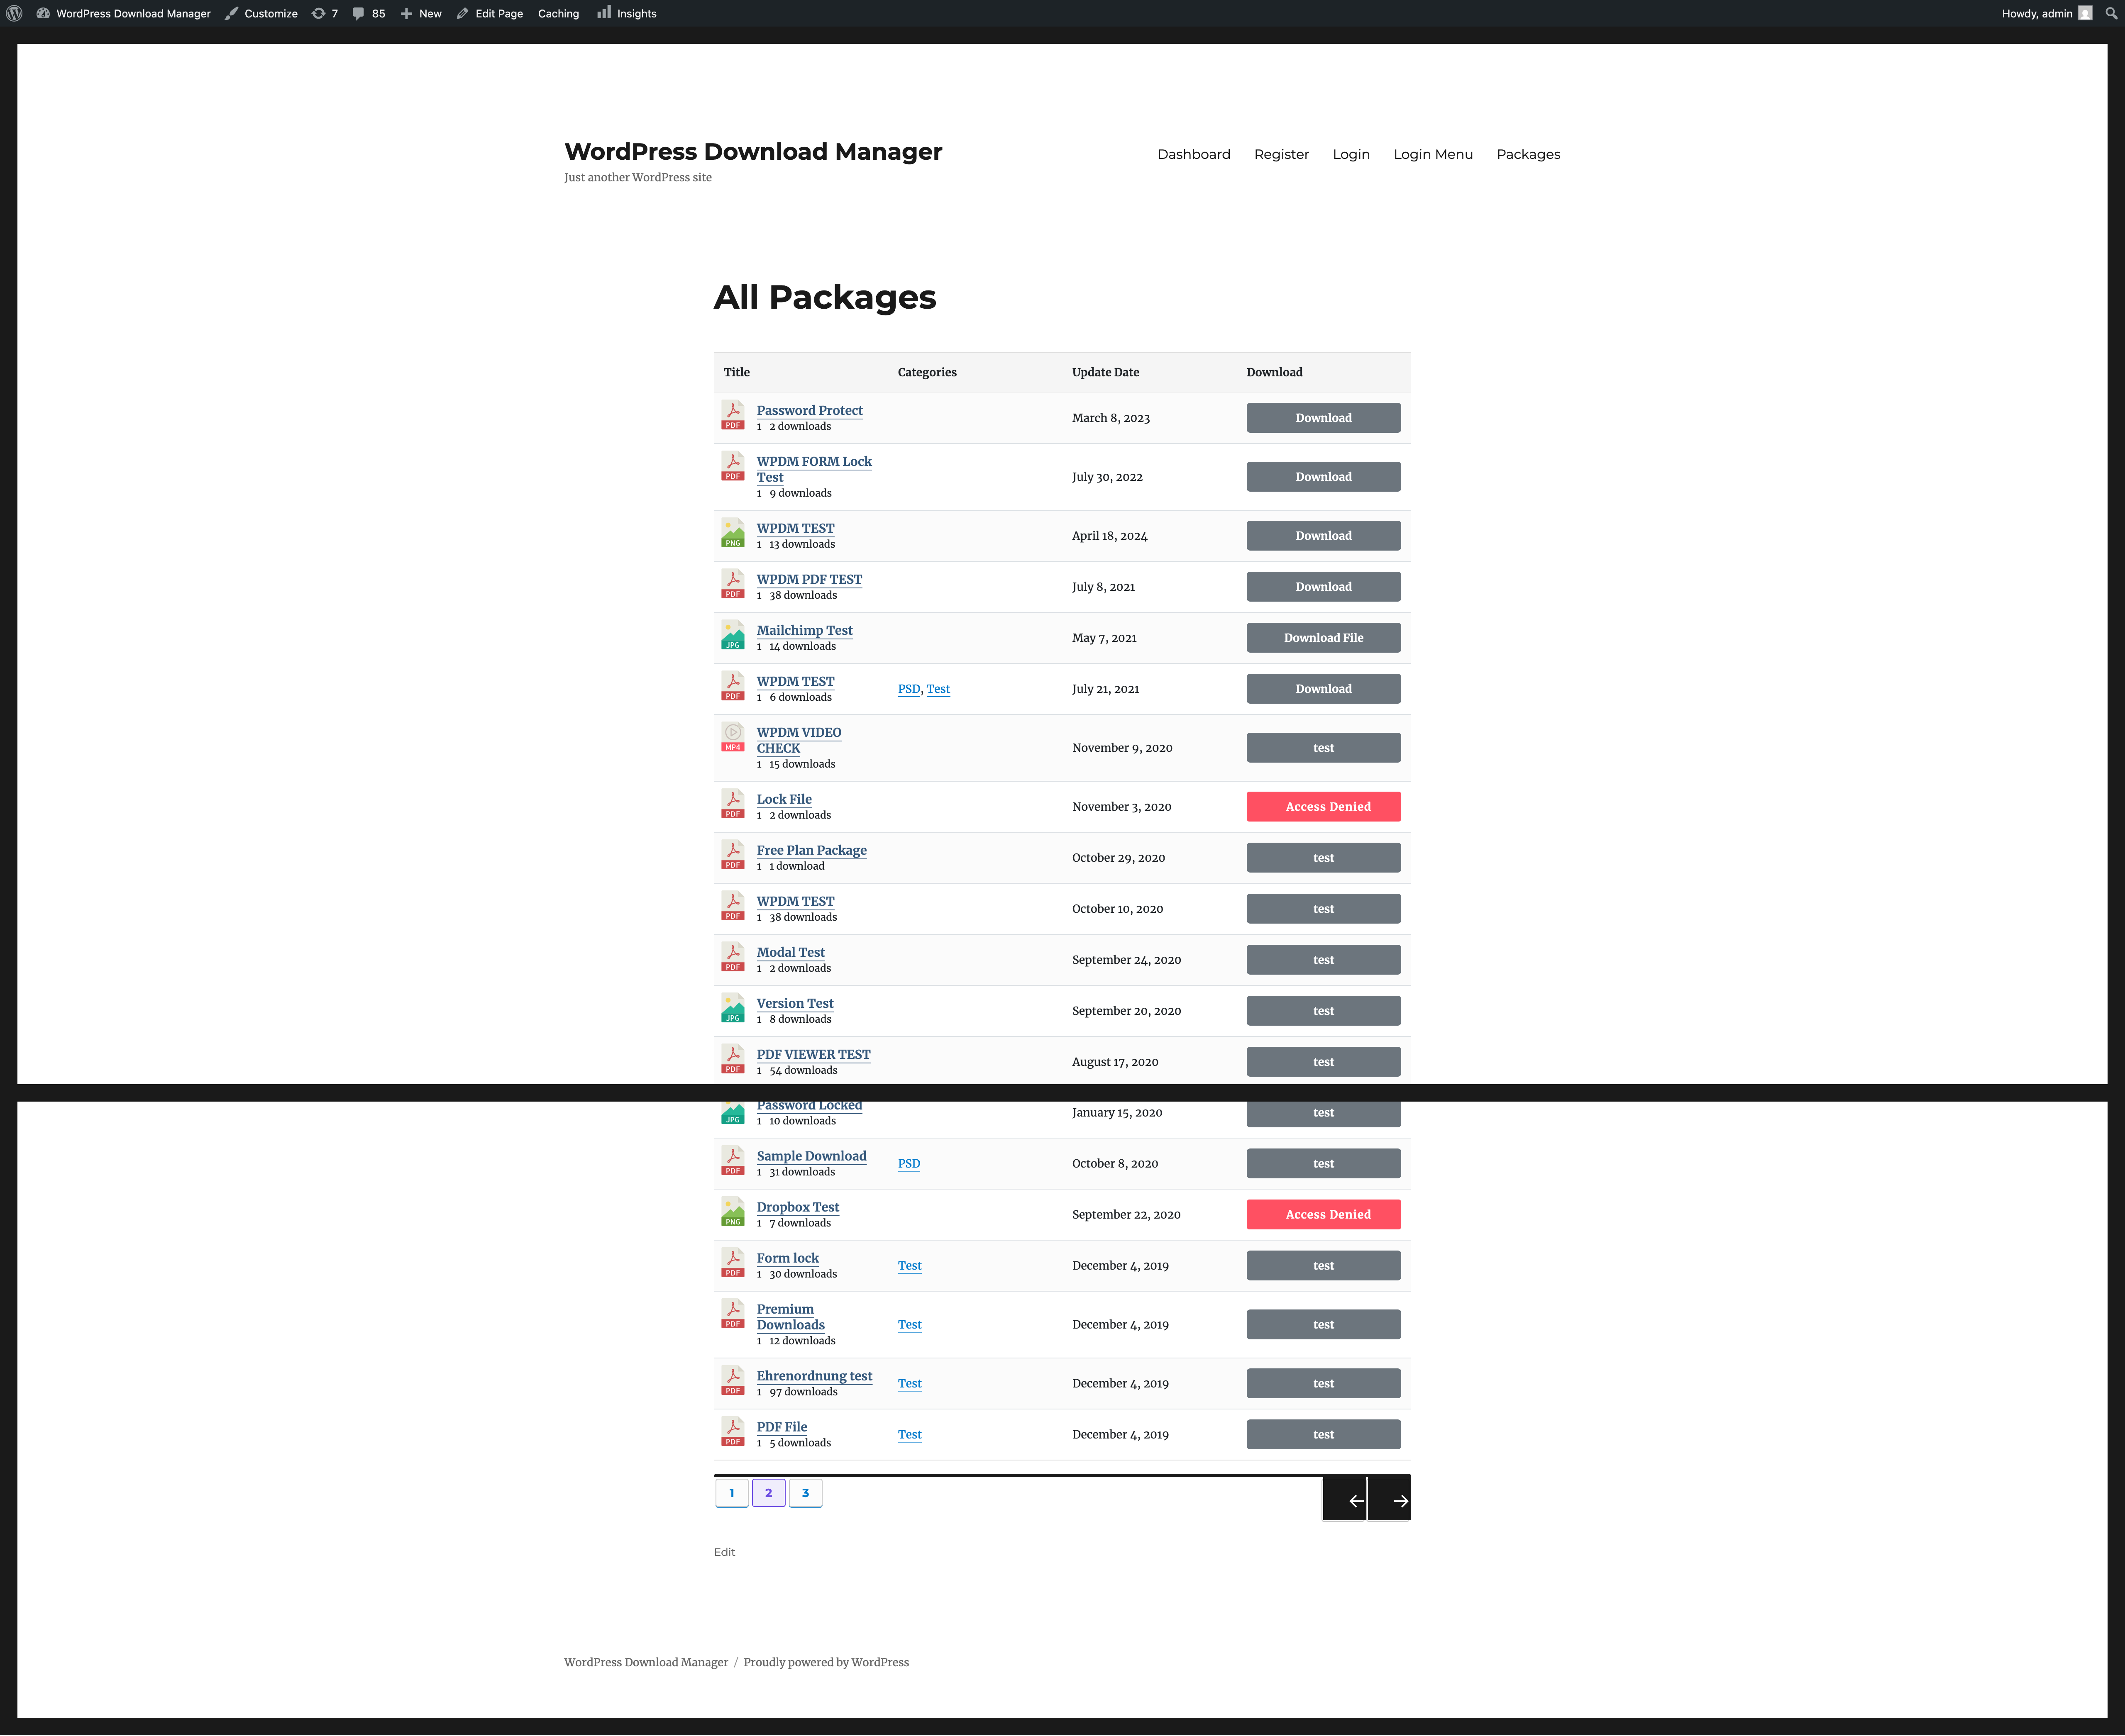Click the Access Denied button for Lock File

[1323, 807]
